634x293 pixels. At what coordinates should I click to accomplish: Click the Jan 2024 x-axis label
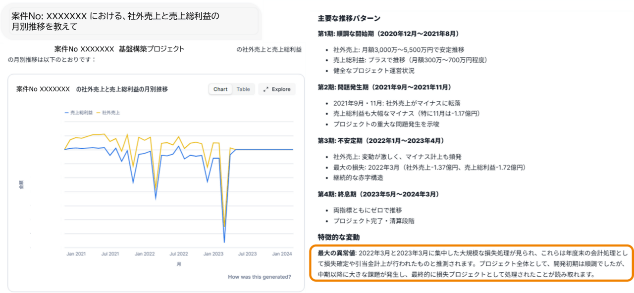[282, 254]
